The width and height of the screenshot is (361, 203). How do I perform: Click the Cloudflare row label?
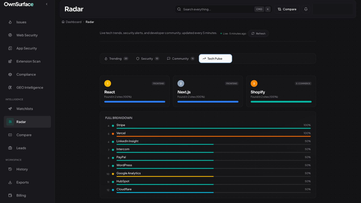click(x=124, y=189)
